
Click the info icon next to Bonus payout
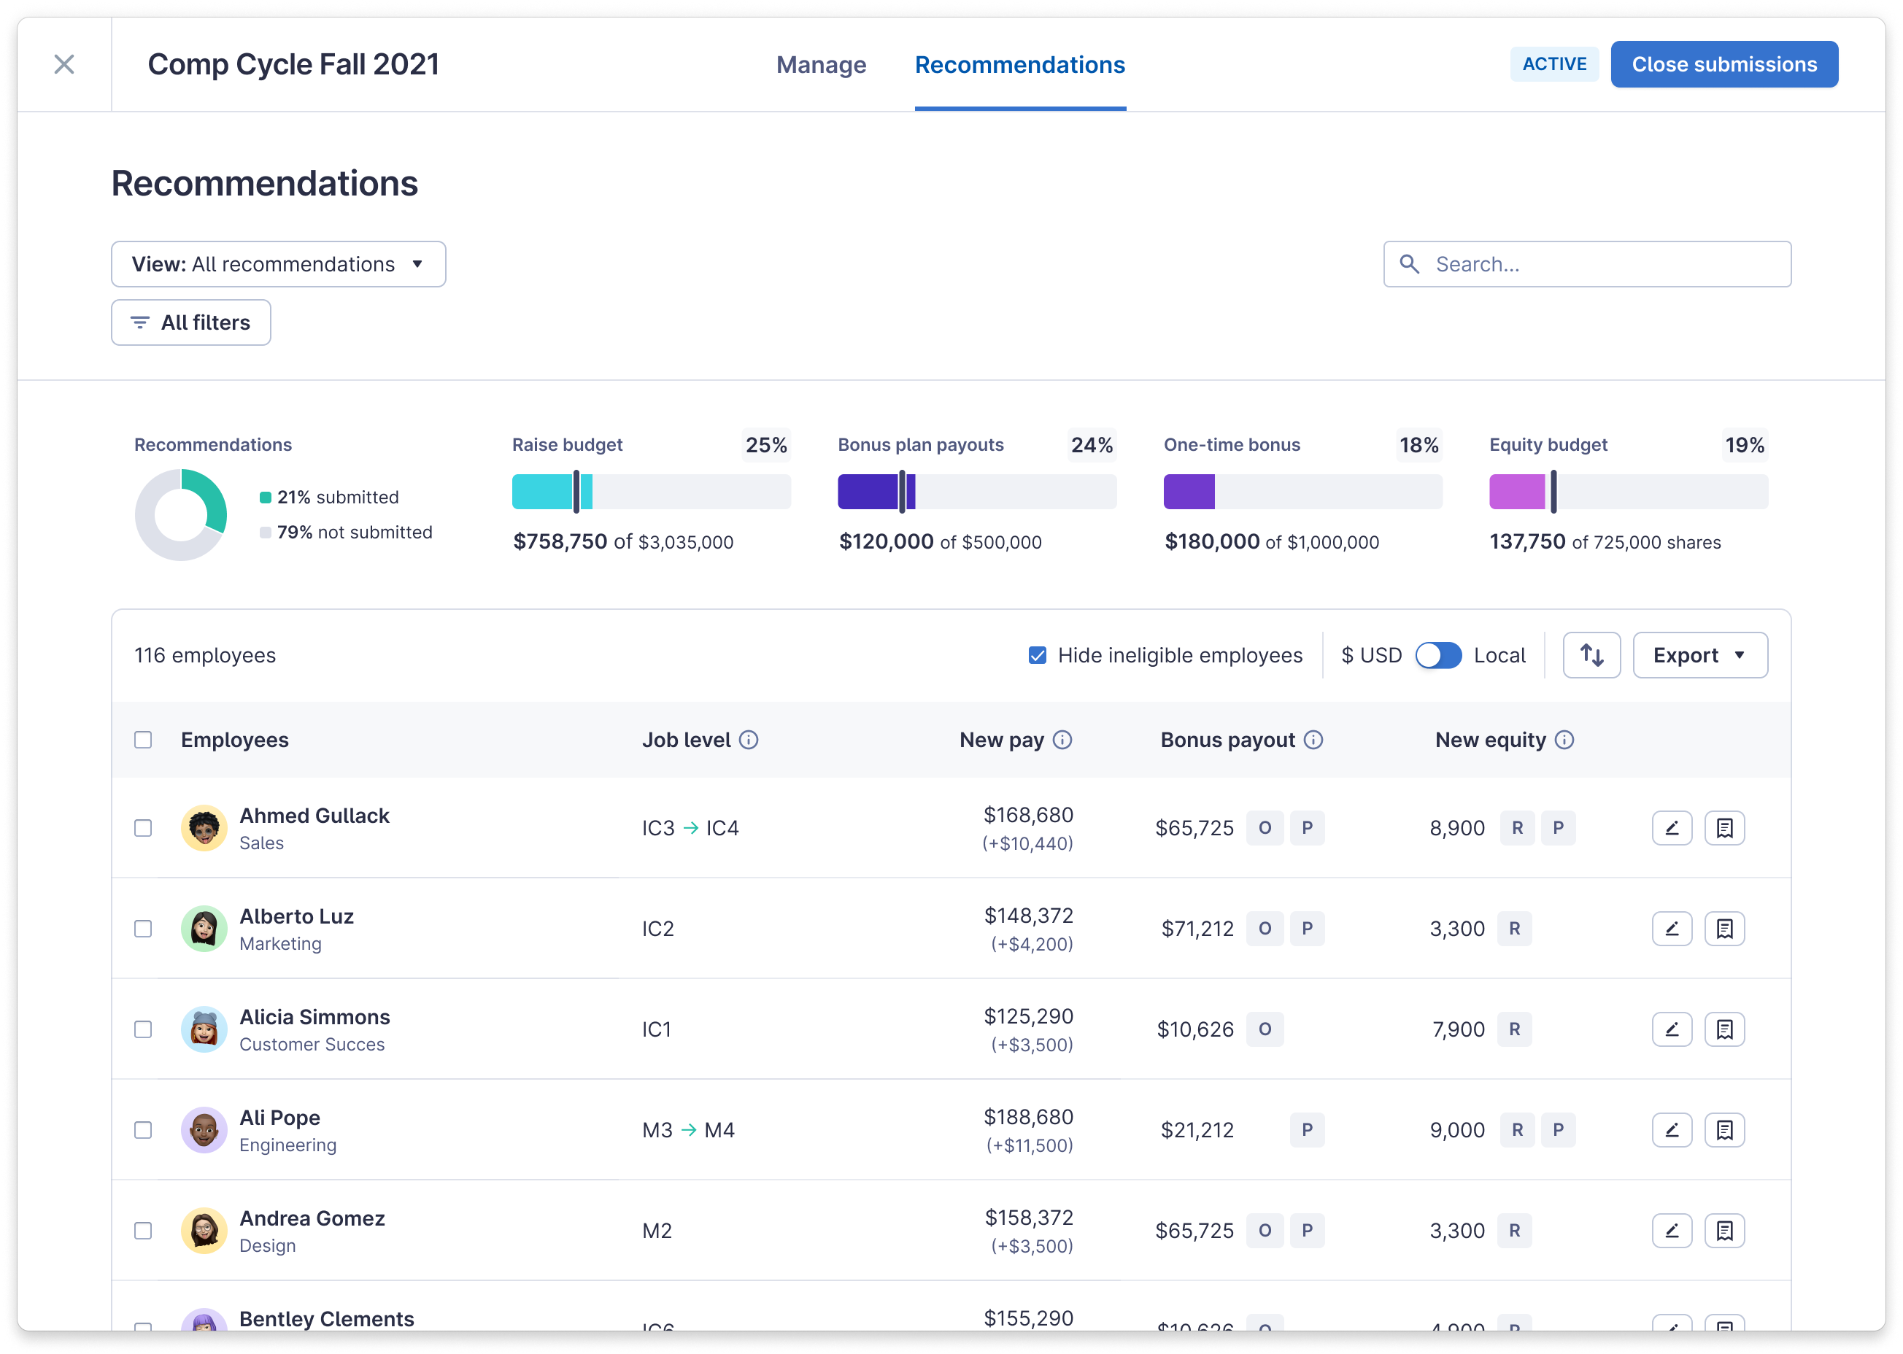[x=1313, y=740]
